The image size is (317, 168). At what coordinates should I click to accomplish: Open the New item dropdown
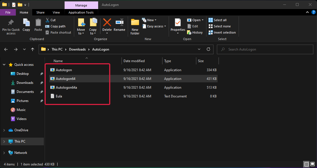coord(149,20)
